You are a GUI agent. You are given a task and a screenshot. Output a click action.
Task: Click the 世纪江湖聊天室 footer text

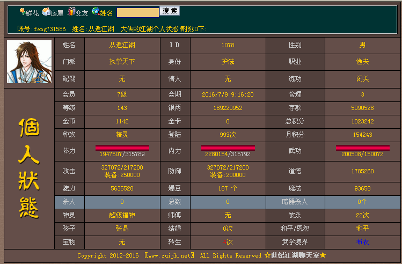pos(295,255)
